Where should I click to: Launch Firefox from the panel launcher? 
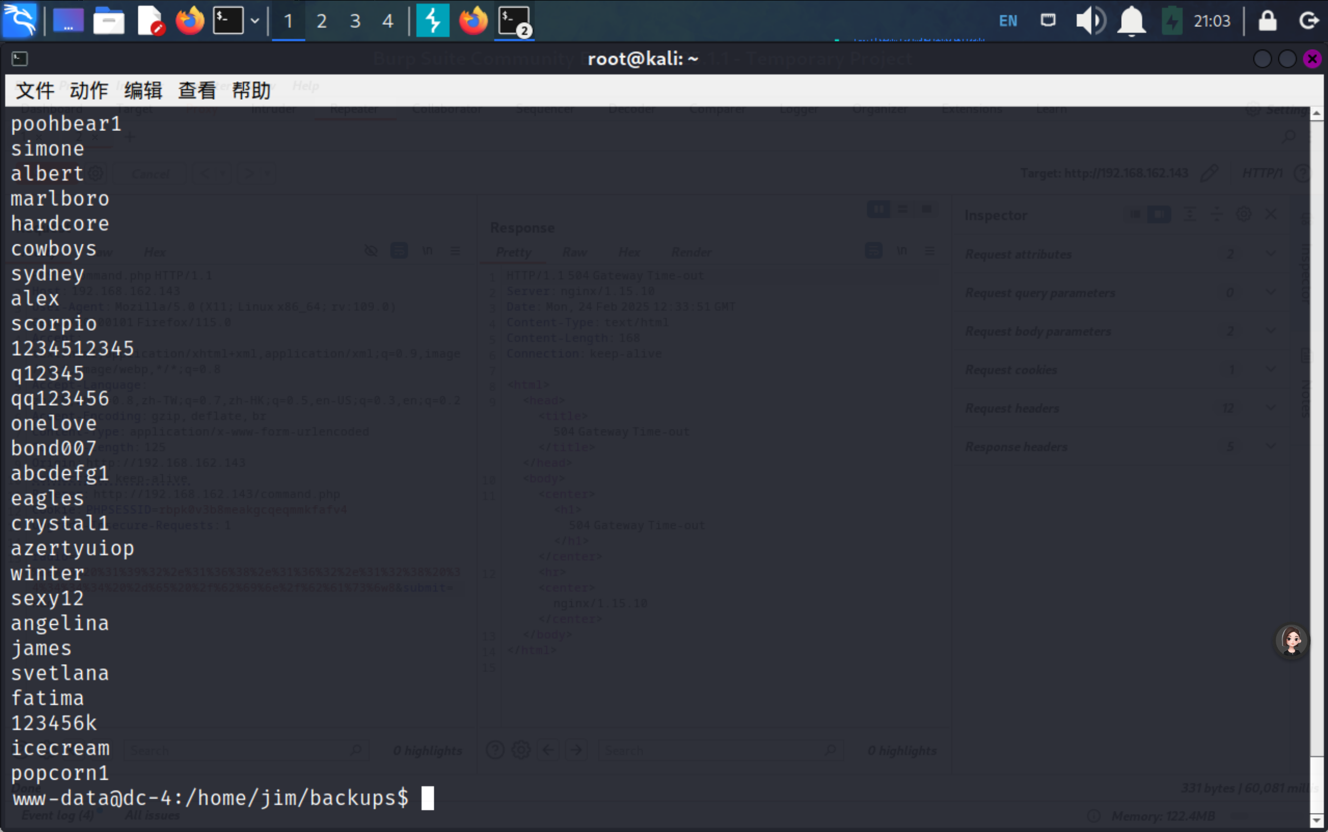pyautogui.click(x=190, y=21)
